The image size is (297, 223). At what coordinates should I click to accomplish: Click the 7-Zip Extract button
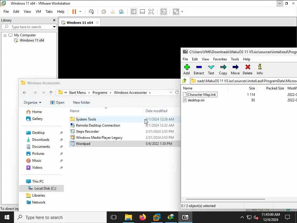point(199,69)
